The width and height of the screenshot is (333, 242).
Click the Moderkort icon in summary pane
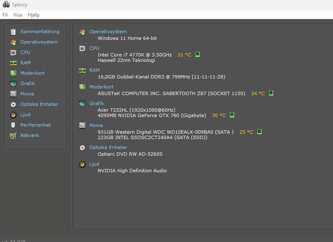pos(82,87)
